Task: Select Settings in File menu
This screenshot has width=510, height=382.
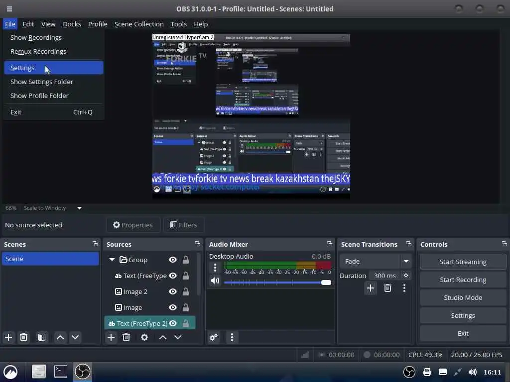Action: (54, 68)
